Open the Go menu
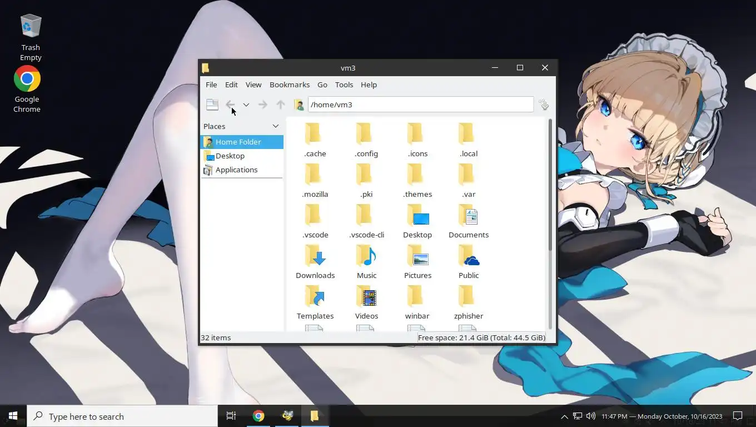Viewport: 756px width, 427px height. point(322,85)
